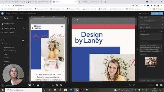164x92 pixels.
Task: Open the Chrome extensions puzzle icon
Action: click(x=155, y=6)
